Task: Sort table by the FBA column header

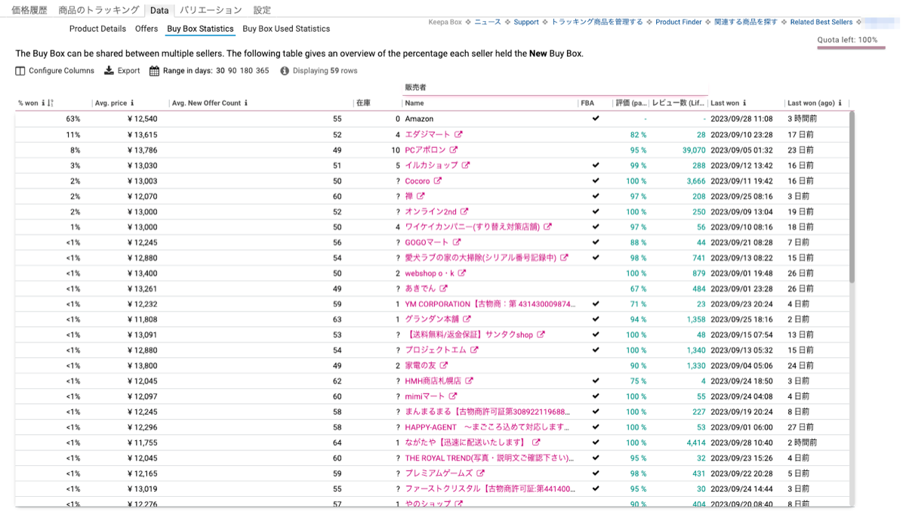Action: tap(587, 103)
